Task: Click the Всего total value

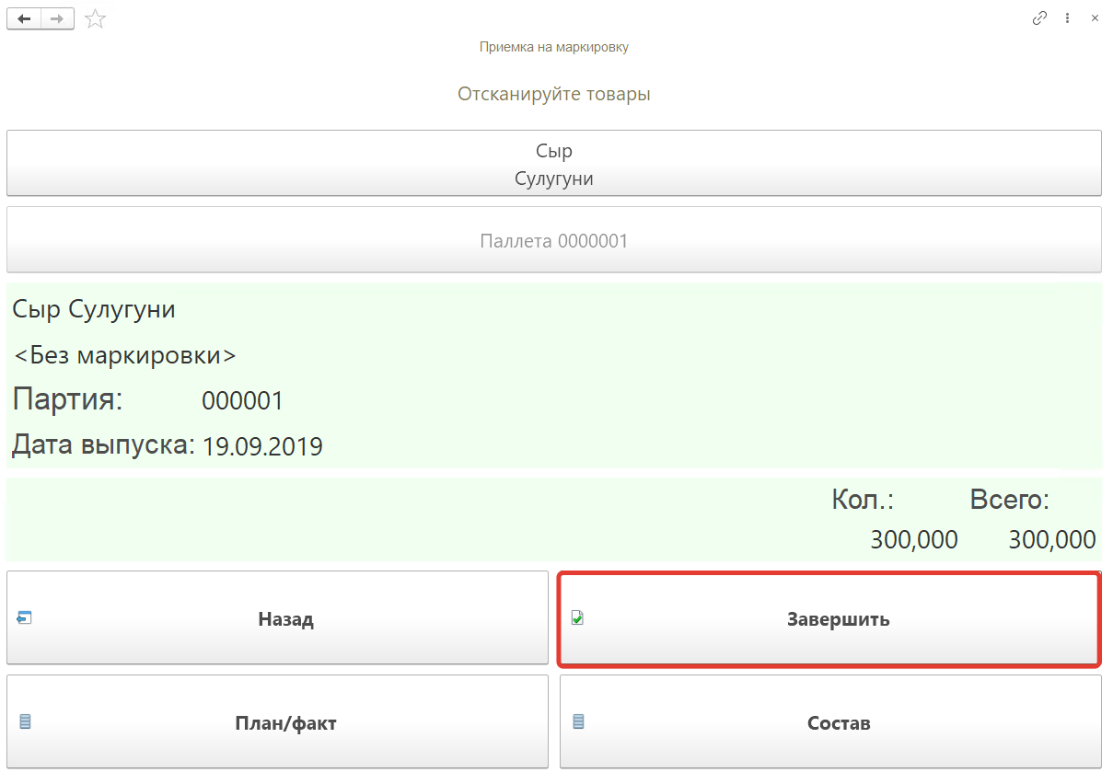Action: pos(1051,539)
